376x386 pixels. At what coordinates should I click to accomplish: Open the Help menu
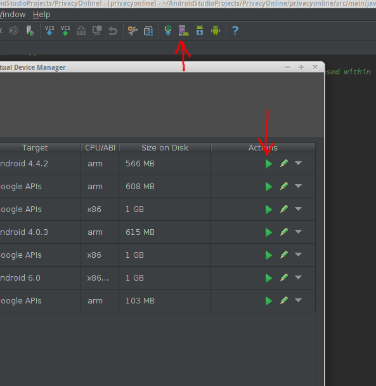42,15
